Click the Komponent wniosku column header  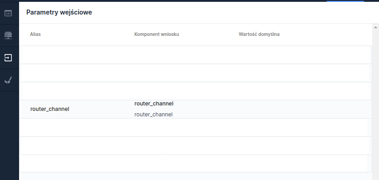click(x=157, y=34)
